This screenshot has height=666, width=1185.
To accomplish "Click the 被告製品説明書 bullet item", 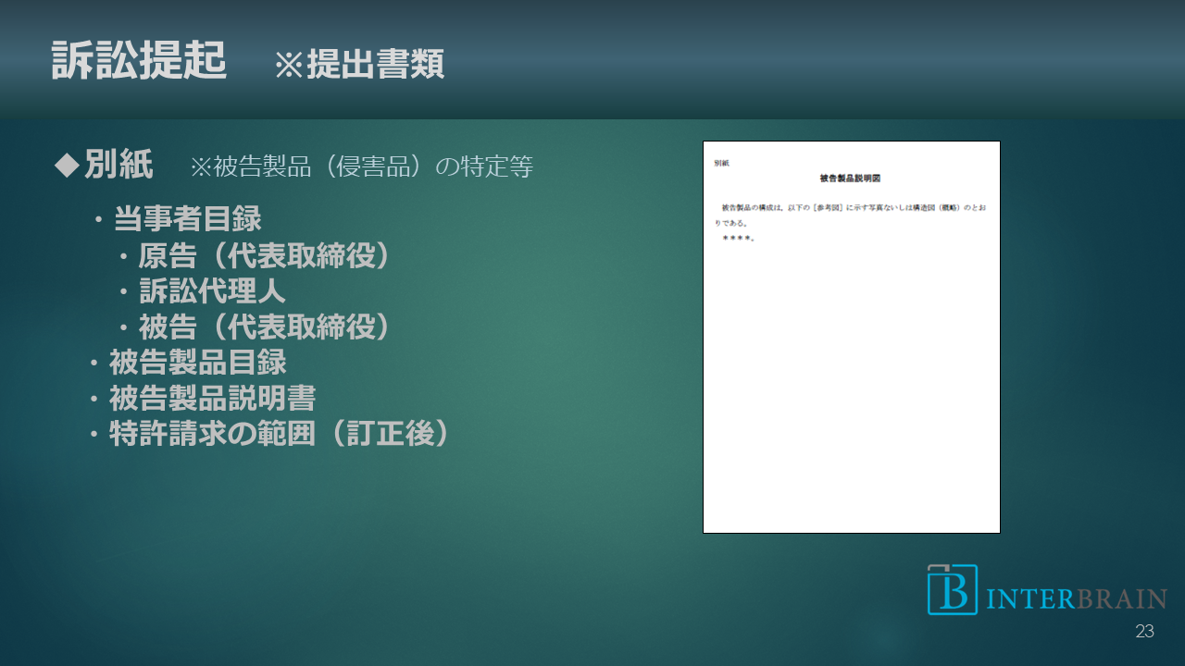I will tap(212, 398).
